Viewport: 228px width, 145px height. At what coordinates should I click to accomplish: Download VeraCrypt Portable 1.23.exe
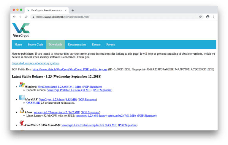tap(69, 90)
